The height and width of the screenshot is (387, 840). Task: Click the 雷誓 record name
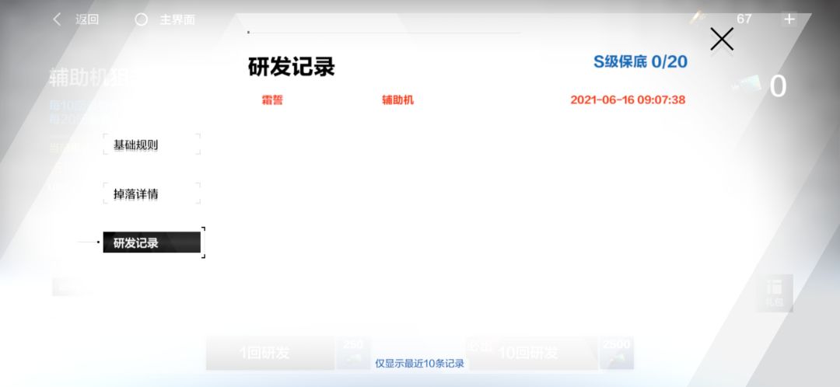coord(272,100)
